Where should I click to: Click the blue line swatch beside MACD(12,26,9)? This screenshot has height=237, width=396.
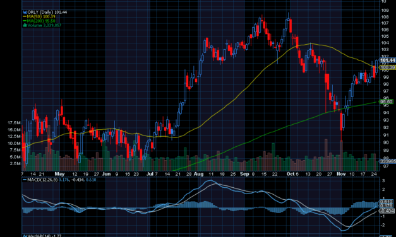click(25, 180)
